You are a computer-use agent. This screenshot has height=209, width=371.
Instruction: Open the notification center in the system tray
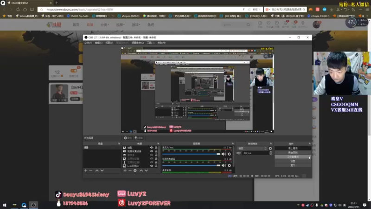pyautogui.click(x=365, y=205)
